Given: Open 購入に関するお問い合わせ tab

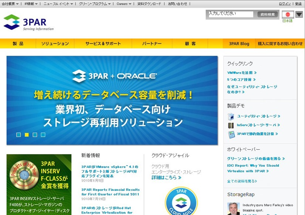Looking at the screenshot, I should [x=280, y=44].
